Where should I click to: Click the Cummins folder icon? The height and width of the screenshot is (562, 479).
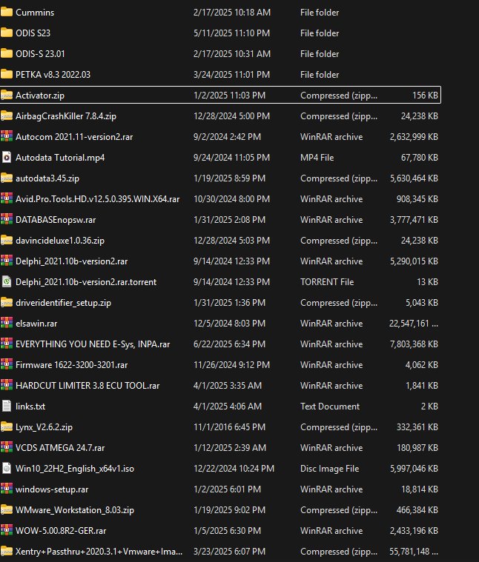pyautogui.click(x=7, y=12)
